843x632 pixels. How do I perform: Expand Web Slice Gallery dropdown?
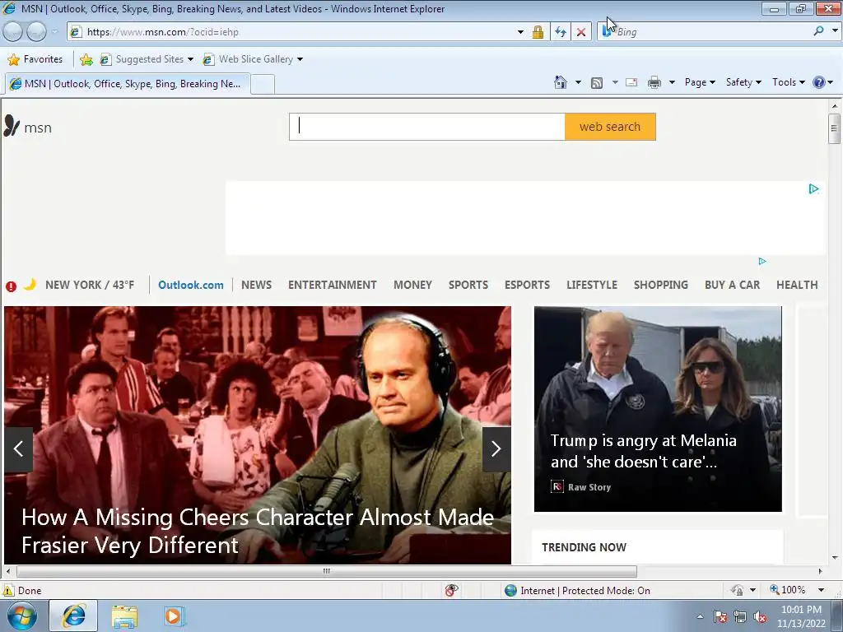(x=300, y=59)
